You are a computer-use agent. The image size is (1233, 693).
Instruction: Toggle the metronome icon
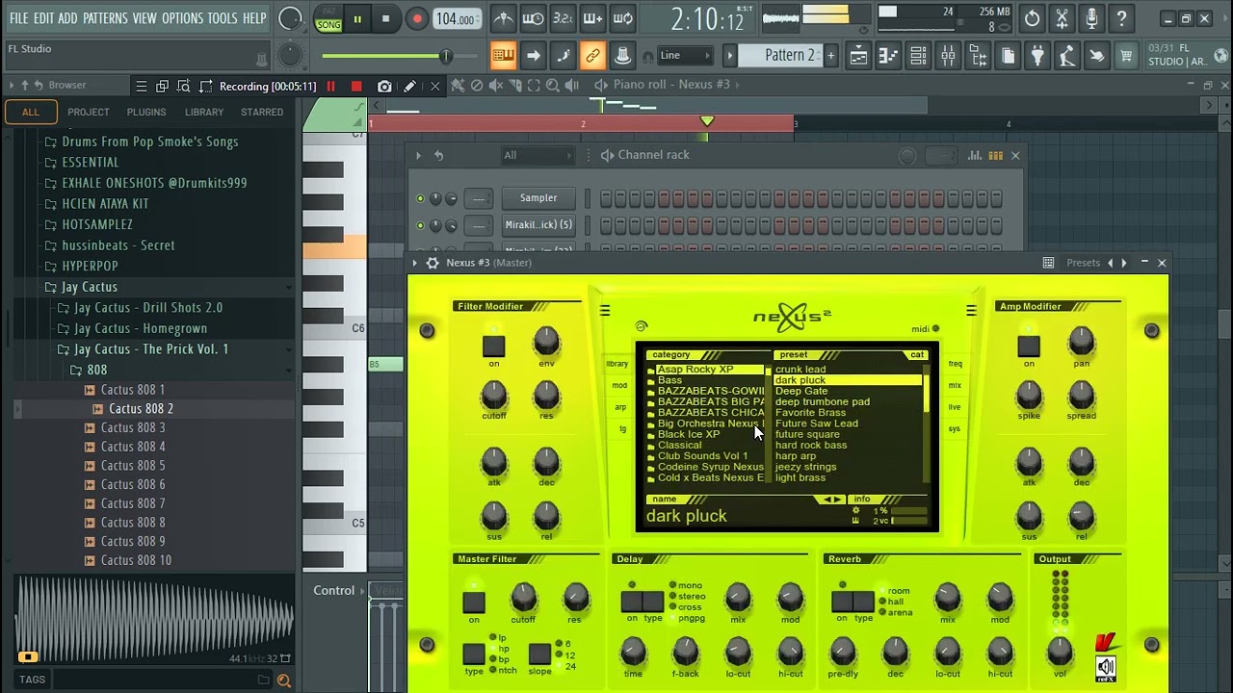[503, 18]
